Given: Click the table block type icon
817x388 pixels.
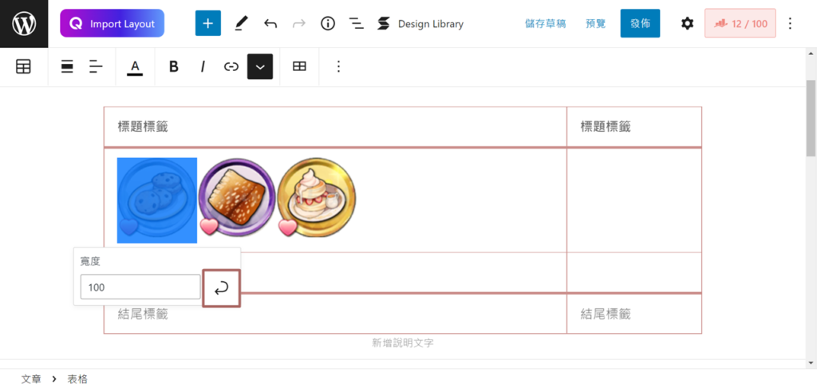Looking at the screenshot, I should 23,66.
